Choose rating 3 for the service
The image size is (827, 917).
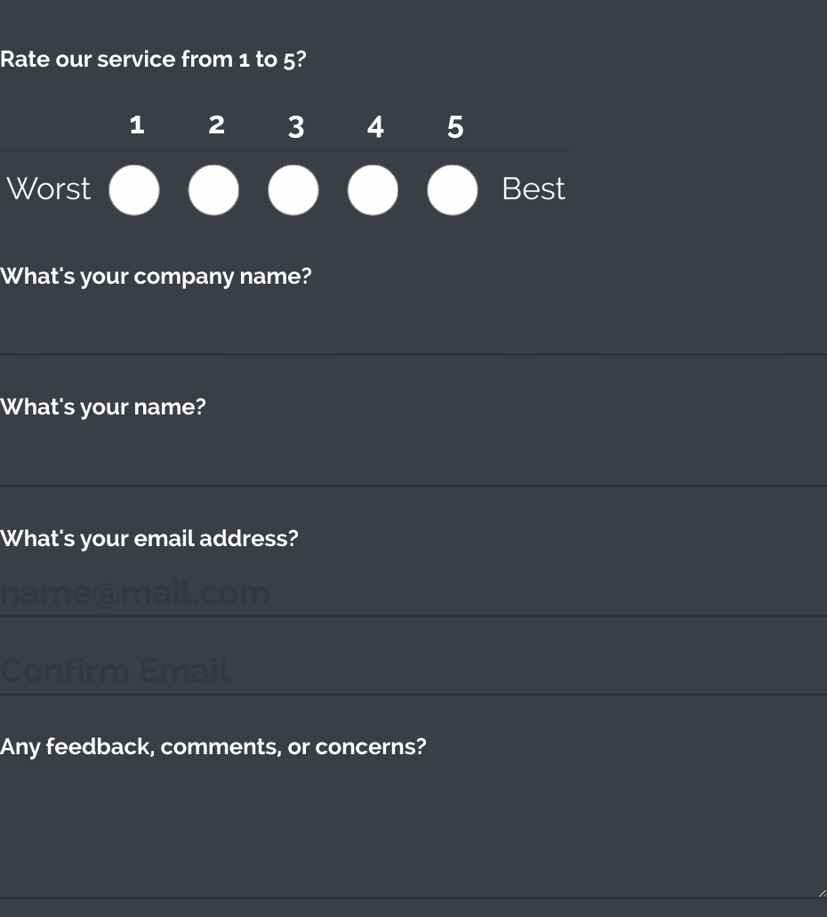[293, 189]
